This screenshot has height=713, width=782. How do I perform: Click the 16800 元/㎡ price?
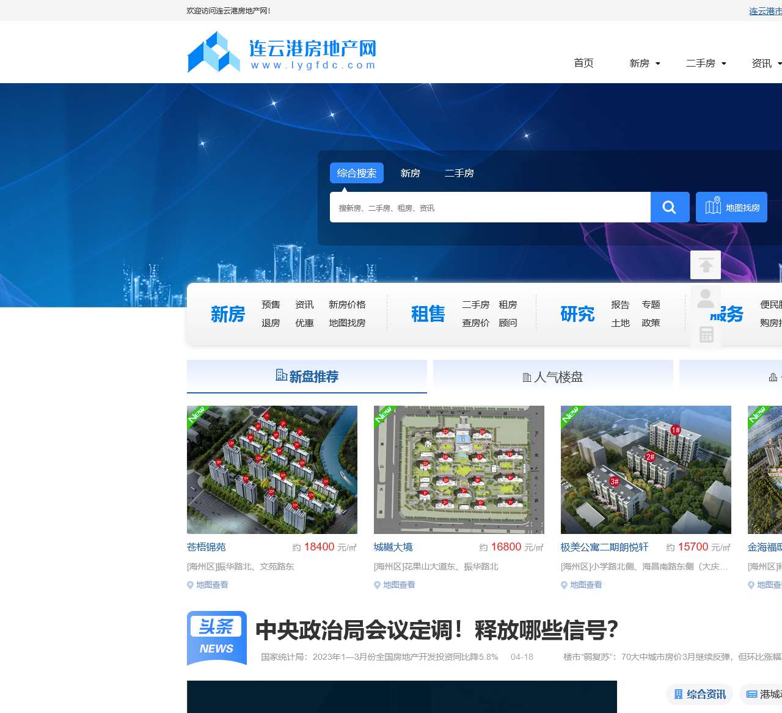click(511, 547)
